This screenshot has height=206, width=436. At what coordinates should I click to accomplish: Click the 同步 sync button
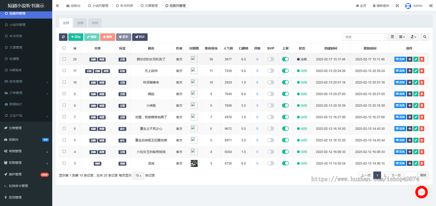(x=140, y=37)
